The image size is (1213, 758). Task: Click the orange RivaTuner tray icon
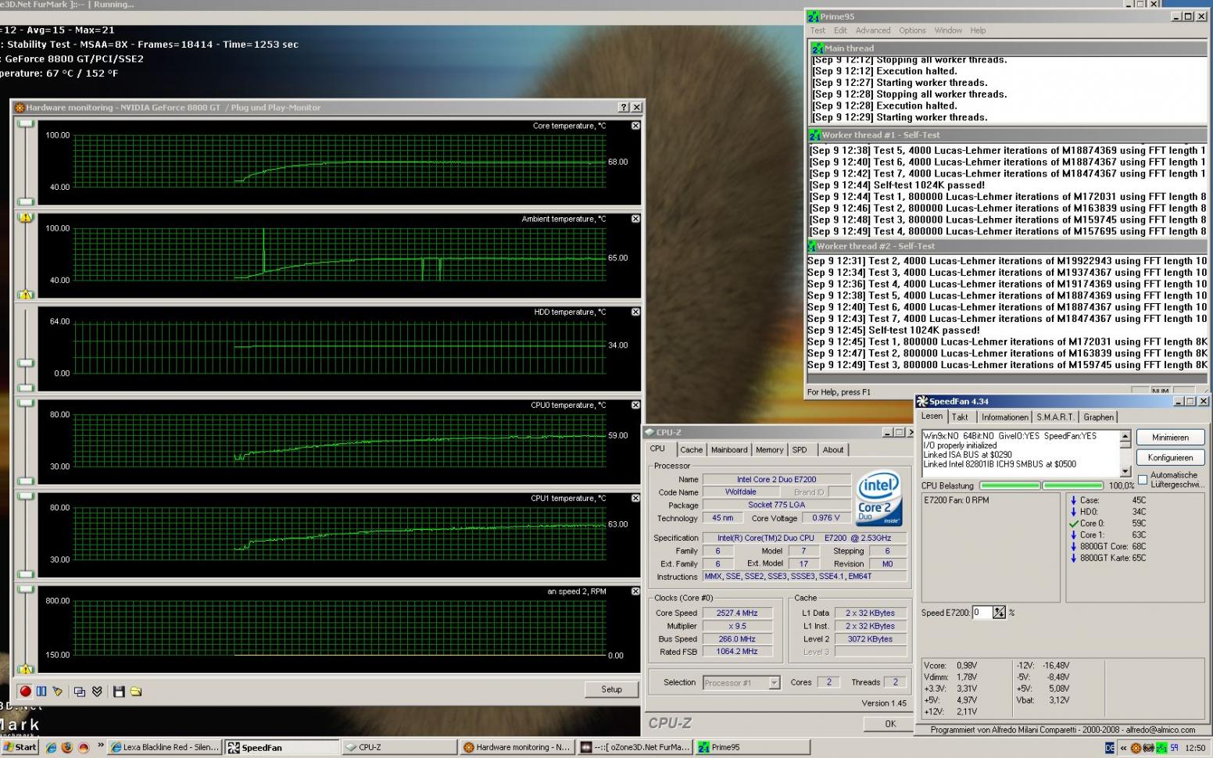pos(1136,749)
